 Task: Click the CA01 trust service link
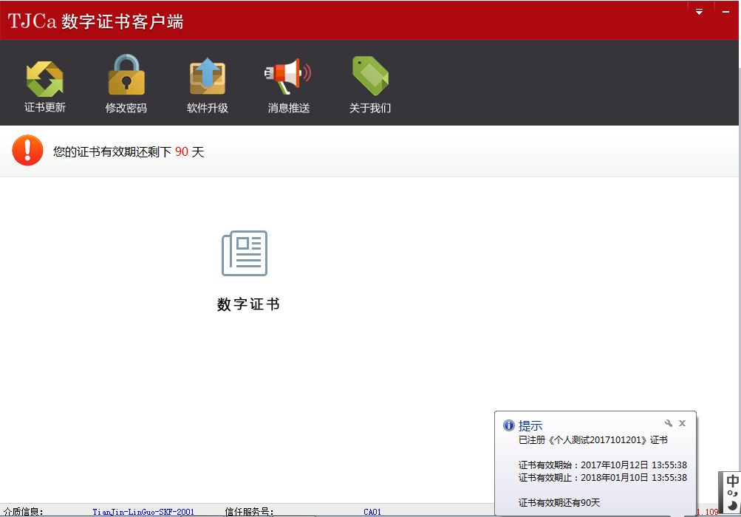click(x=372, y=511)
